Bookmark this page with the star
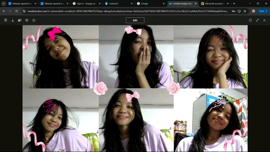This screenshot has height=152, width=270. click(245, 11)
